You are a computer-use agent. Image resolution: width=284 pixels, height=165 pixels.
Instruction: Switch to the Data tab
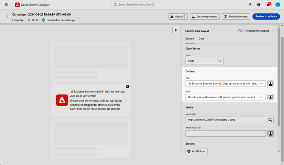[x=201, y=39]
